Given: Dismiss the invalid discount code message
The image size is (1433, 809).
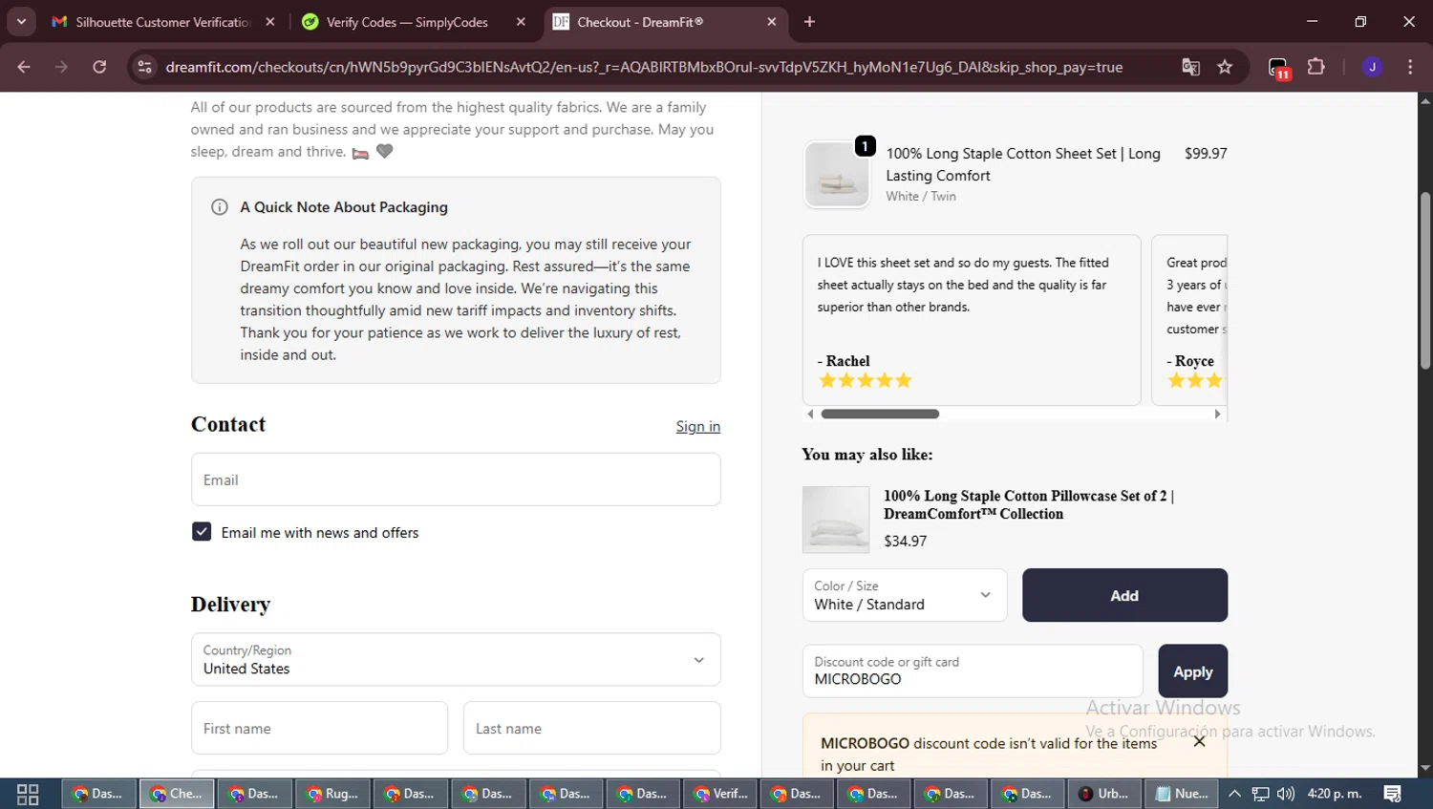Looking at the screenshot, I should (x=1199, y=741).
